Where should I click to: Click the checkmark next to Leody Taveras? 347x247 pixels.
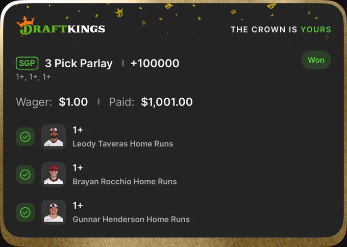25,137
